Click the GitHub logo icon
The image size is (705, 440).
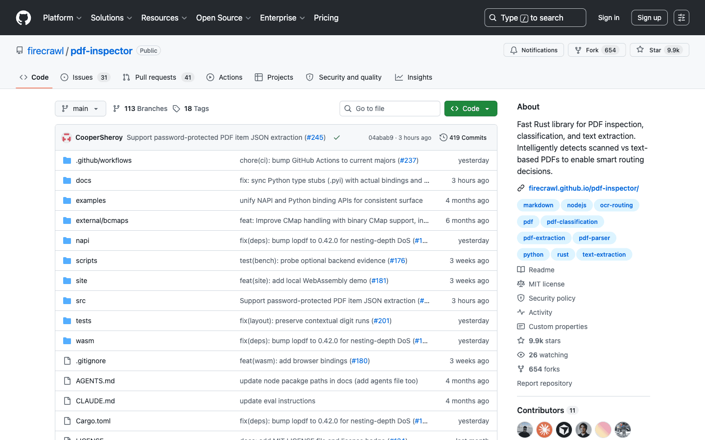pyautogui.click(x=23, y=18)
